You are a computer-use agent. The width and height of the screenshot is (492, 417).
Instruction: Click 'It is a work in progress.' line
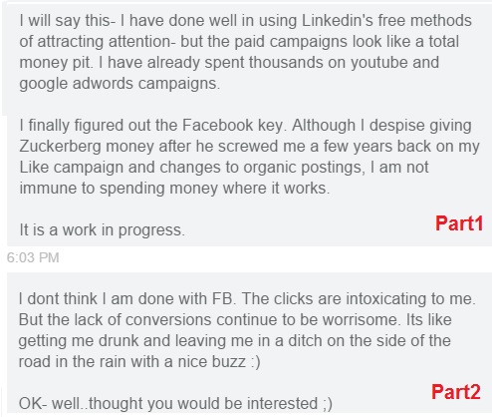[102, 230]
